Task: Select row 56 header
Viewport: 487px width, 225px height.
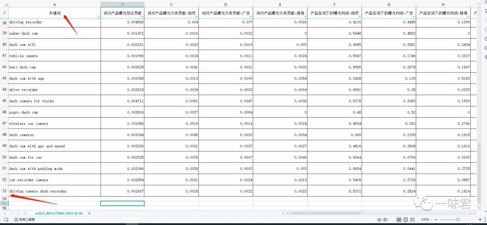Action: (x=5, y=208)
